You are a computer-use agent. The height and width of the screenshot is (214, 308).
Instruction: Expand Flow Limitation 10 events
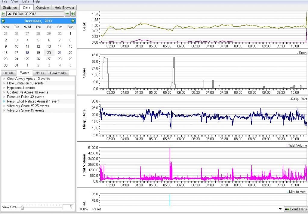4,83
